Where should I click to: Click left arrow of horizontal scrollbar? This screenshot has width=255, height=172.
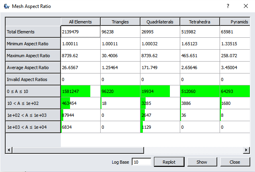pyautogui.click(x=8, y=150)
